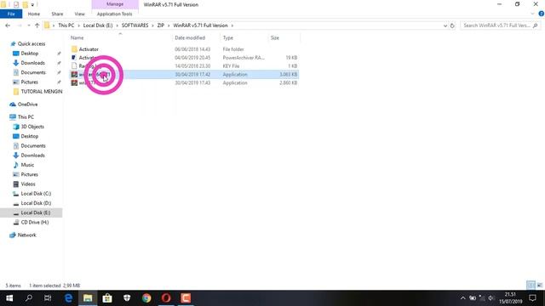545x306 pixels.
Task: Open the Share ribbon tab
Action: point(57,14)
